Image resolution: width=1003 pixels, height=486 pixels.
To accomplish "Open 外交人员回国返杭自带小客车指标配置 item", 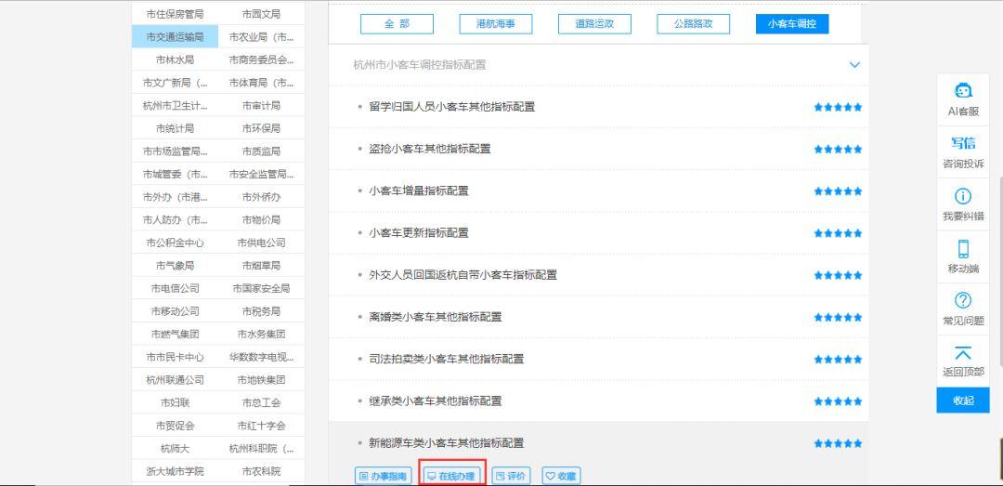I will click(463, 275).
